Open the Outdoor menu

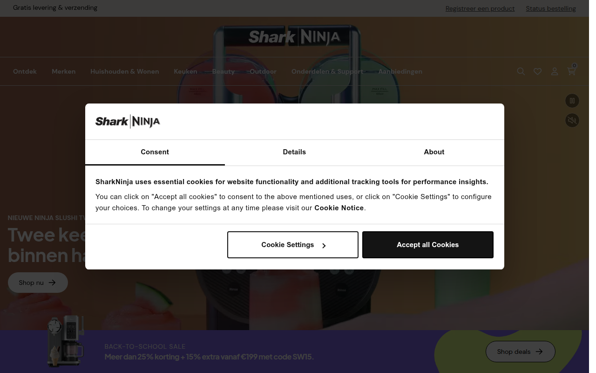263,71
